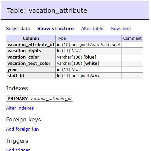151x151 pixels.
Task: Select the vacation_color column name cell
Action: point(31,57)
